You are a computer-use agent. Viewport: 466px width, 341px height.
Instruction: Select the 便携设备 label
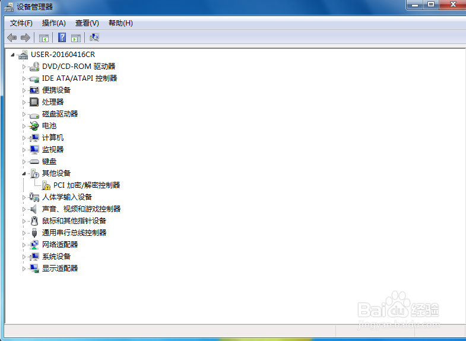(x=56, y=90)
